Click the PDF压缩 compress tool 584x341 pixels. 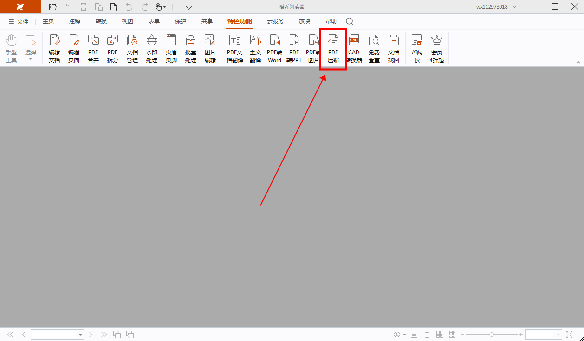[333, 48]
